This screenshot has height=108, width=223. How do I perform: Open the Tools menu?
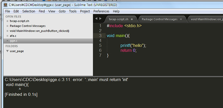point(73,11)
